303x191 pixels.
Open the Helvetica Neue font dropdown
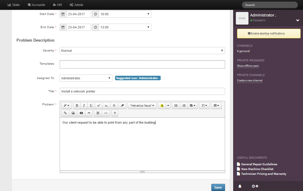pos(142,106)
